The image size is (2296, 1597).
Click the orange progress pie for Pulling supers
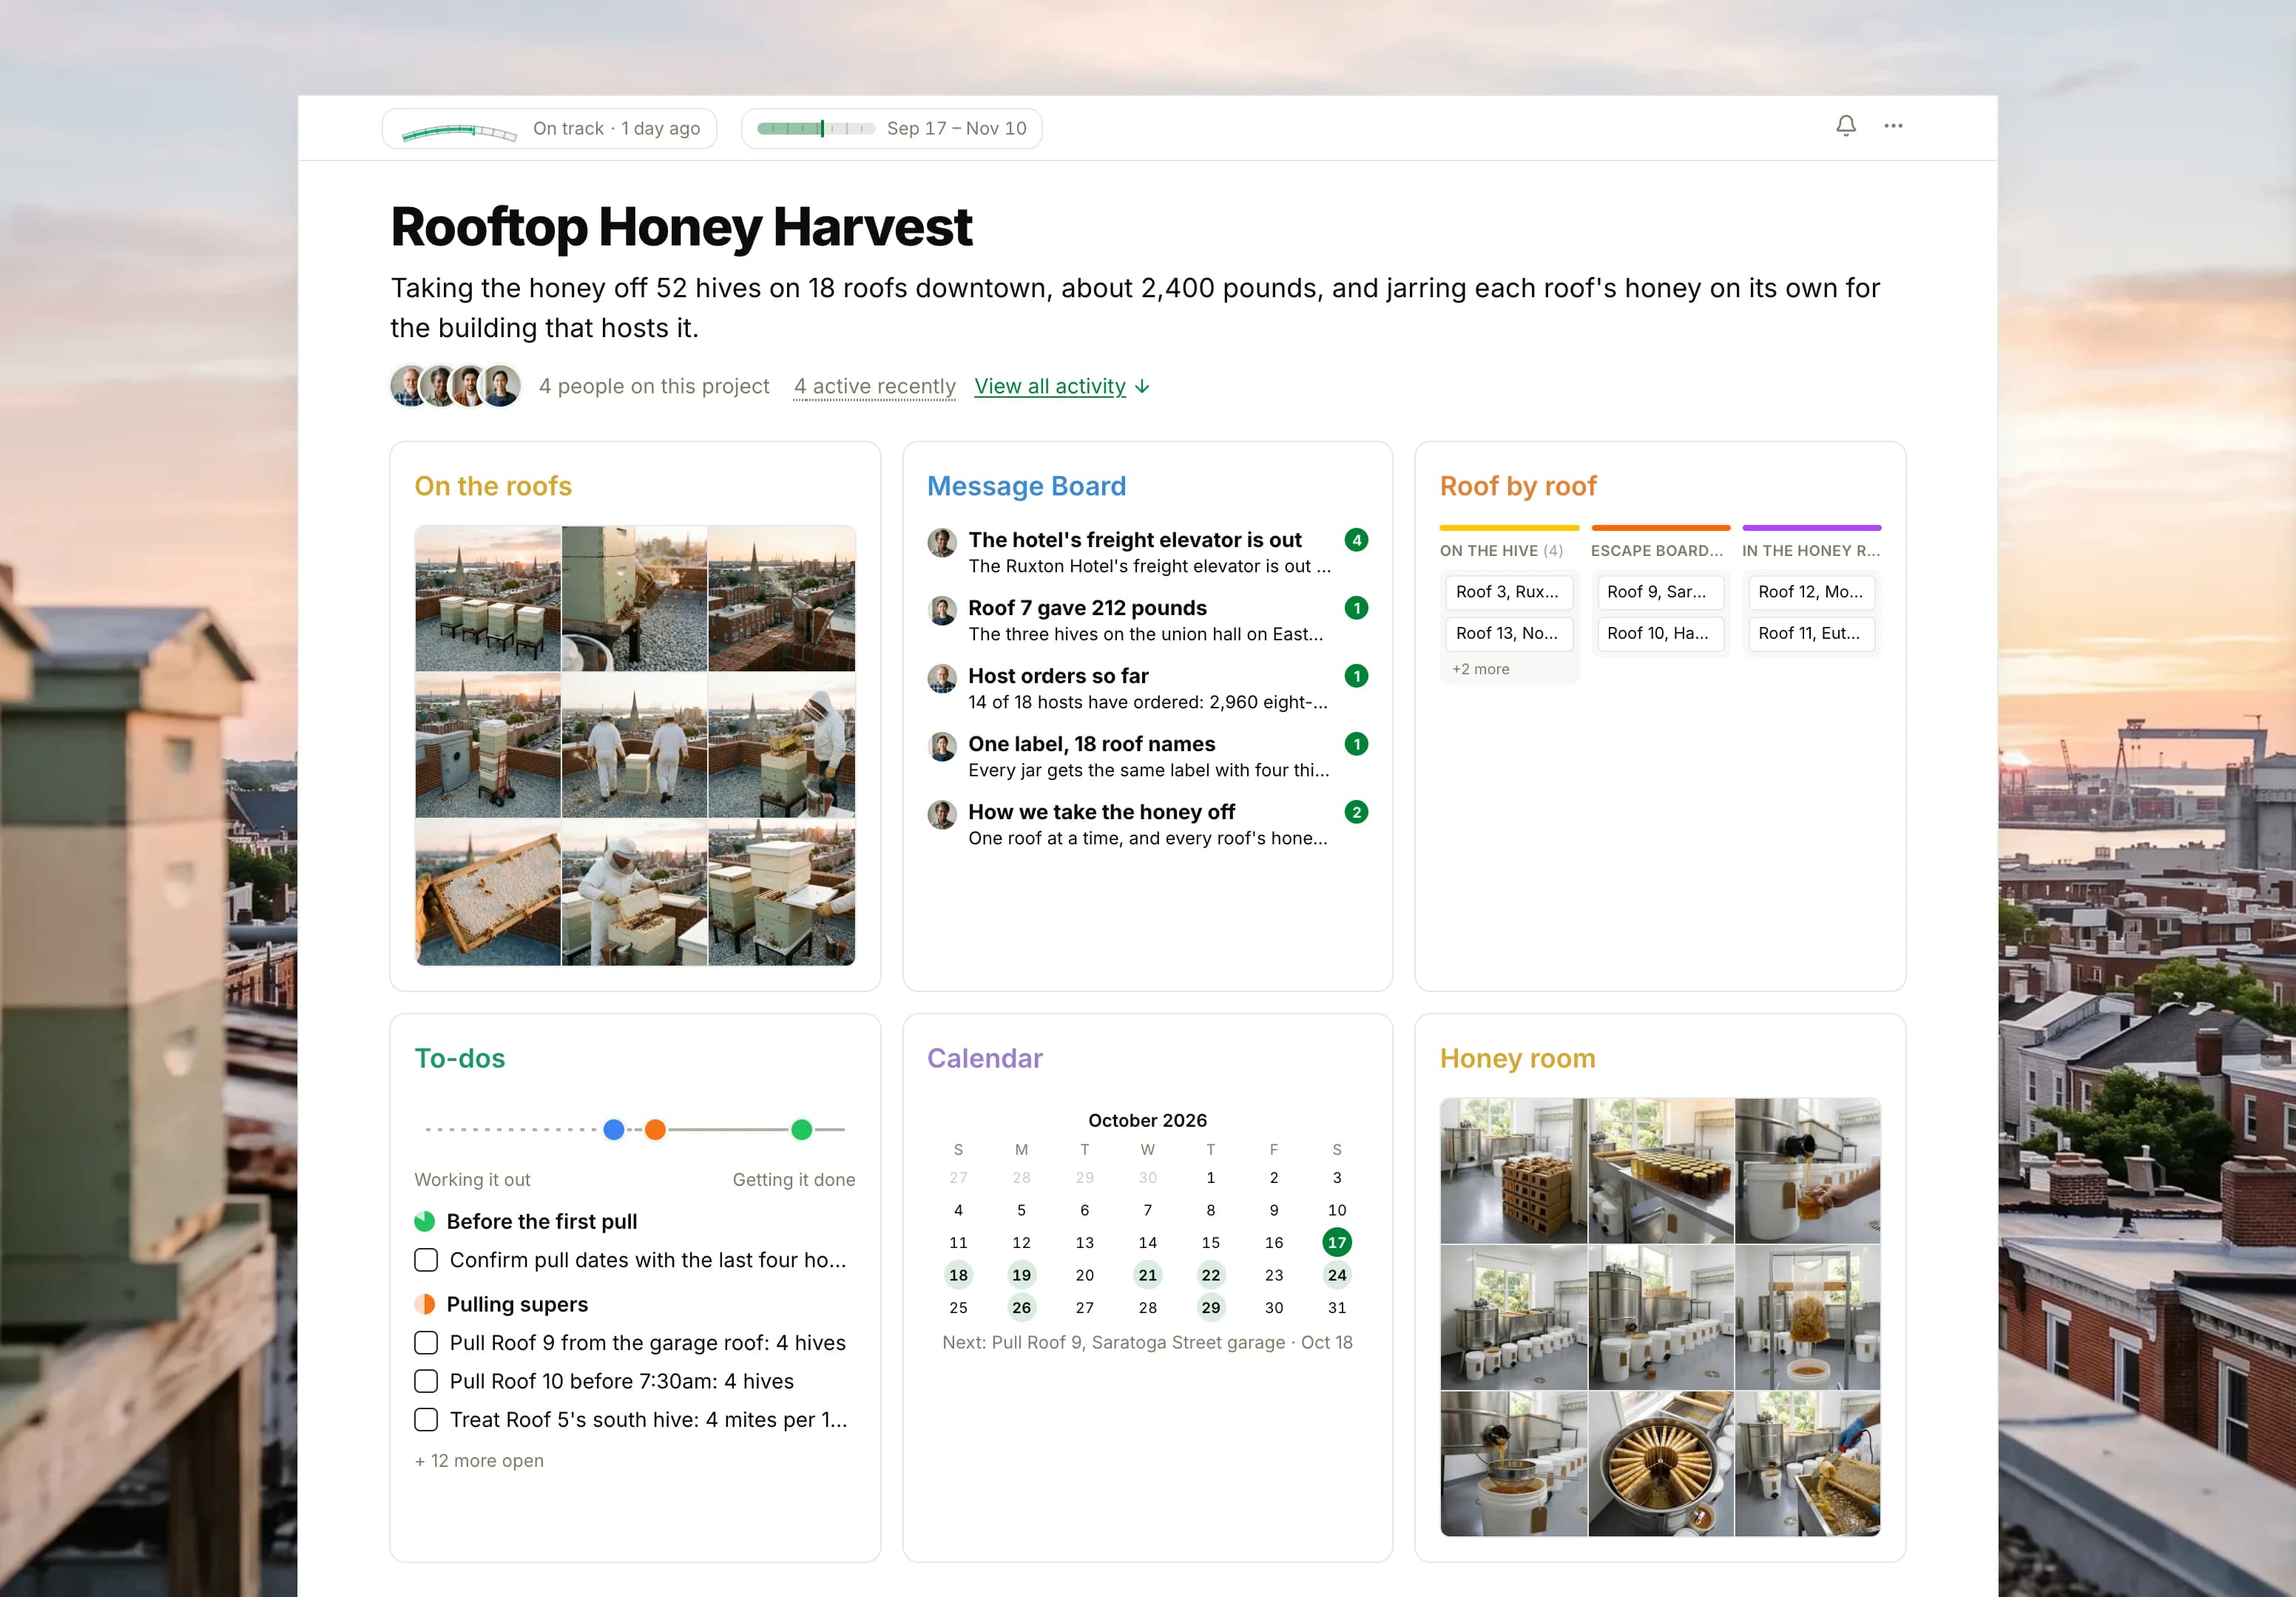[x=424, y=1304]
